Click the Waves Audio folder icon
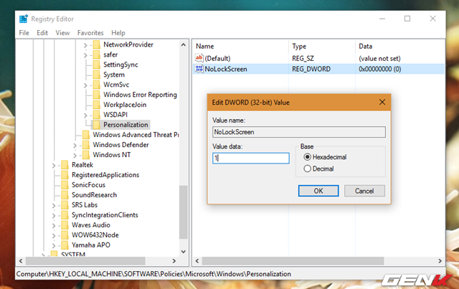 click(x=65, y=225)
